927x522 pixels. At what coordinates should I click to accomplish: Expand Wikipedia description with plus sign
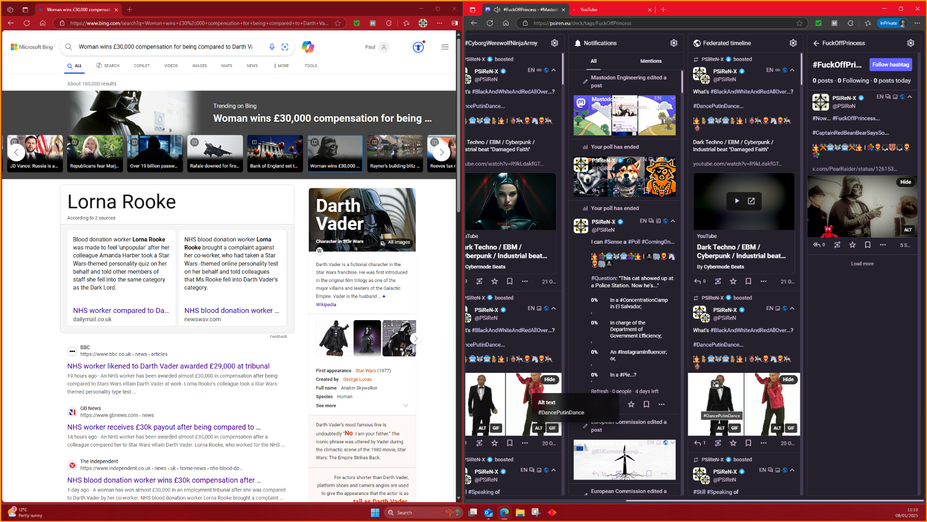click(384, 296)
